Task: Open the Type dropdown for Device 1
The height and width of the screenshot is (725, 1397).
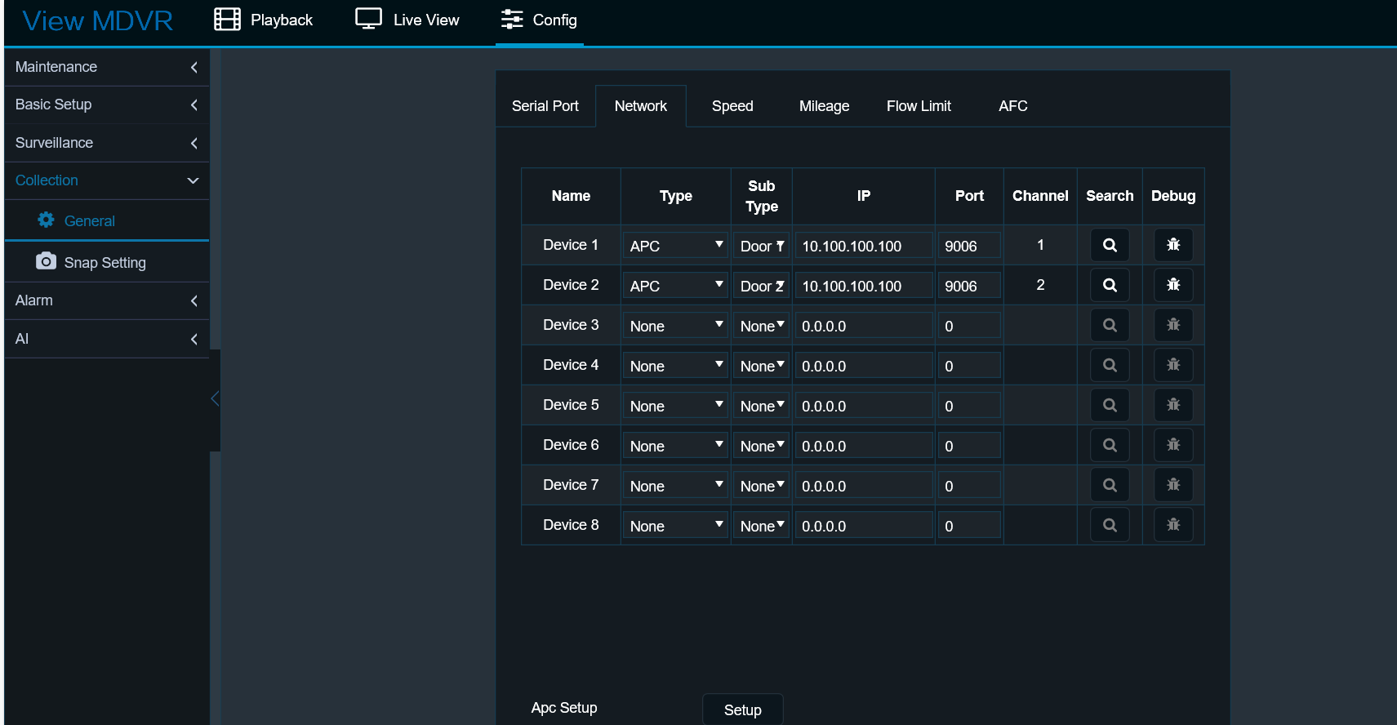Action: [x=675, y=246]
